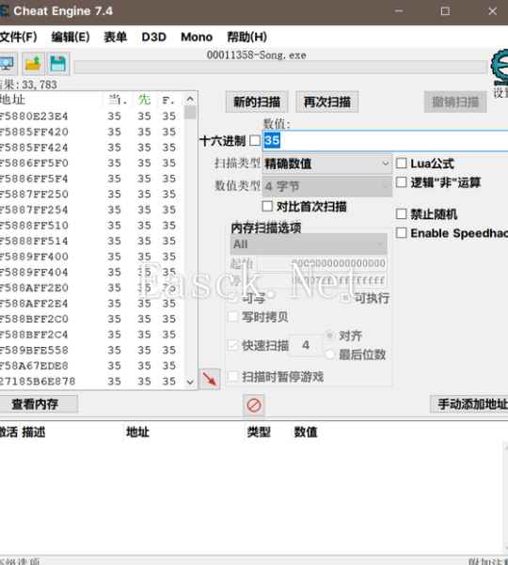The height and width of the screenshot is (565, 508).
Task: Enable the Lua公式 checkbox
Action: [402, 164]
